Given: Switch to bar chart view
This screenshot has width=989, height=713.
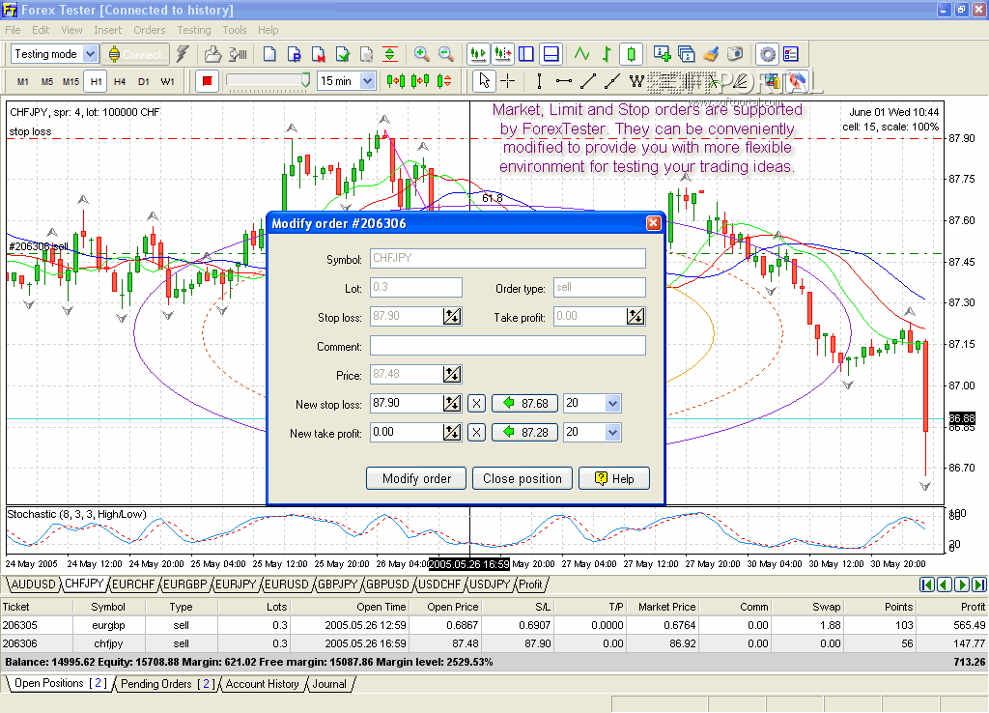Looking at the screenshot, I should pyautogui.click(x=607, y=54).
